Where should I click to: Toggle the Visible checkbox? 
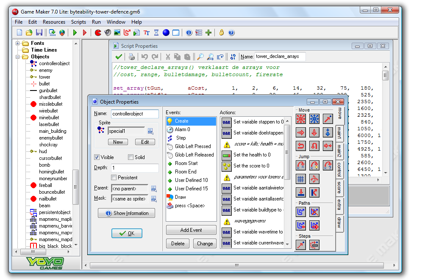click(x=97, y=157)
